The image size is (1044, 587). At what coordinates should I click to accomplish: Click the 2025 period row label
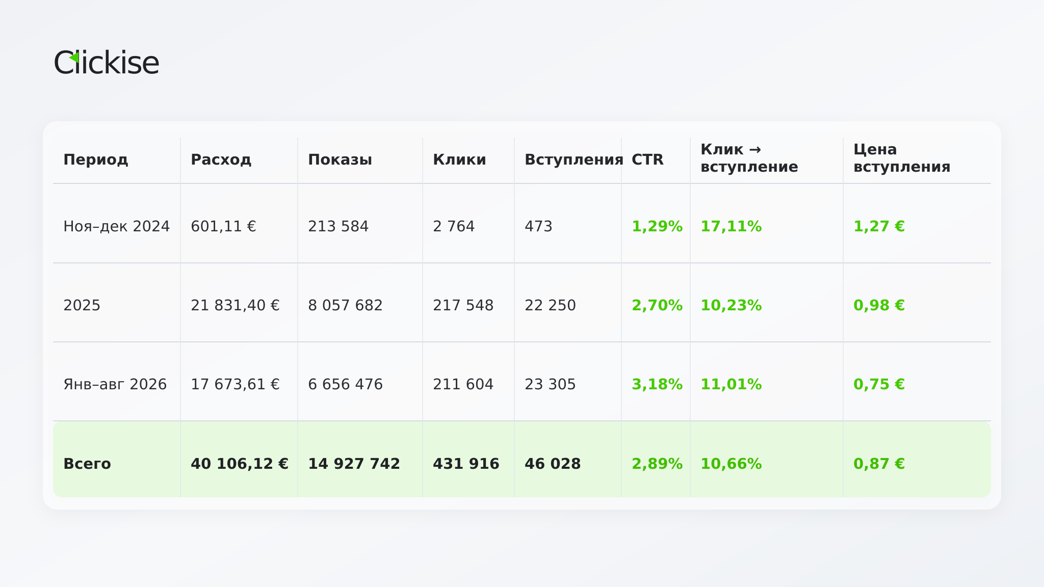pos(82,305)
